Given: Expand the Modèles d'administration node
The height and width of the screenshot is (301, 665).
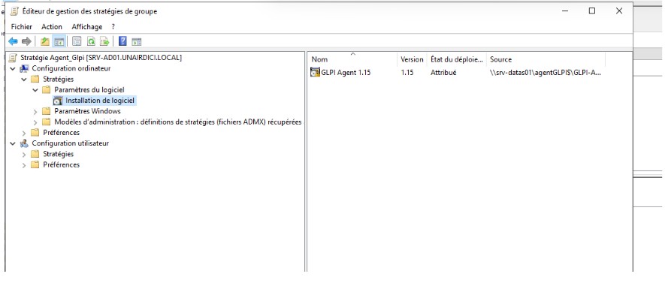Looking at the screenshot, I should pos(35,122).
